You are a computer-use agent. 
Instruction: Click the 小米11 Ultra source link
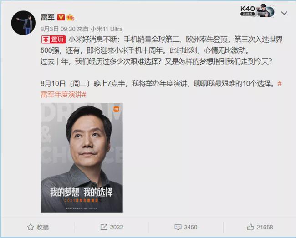coord(107,29)
